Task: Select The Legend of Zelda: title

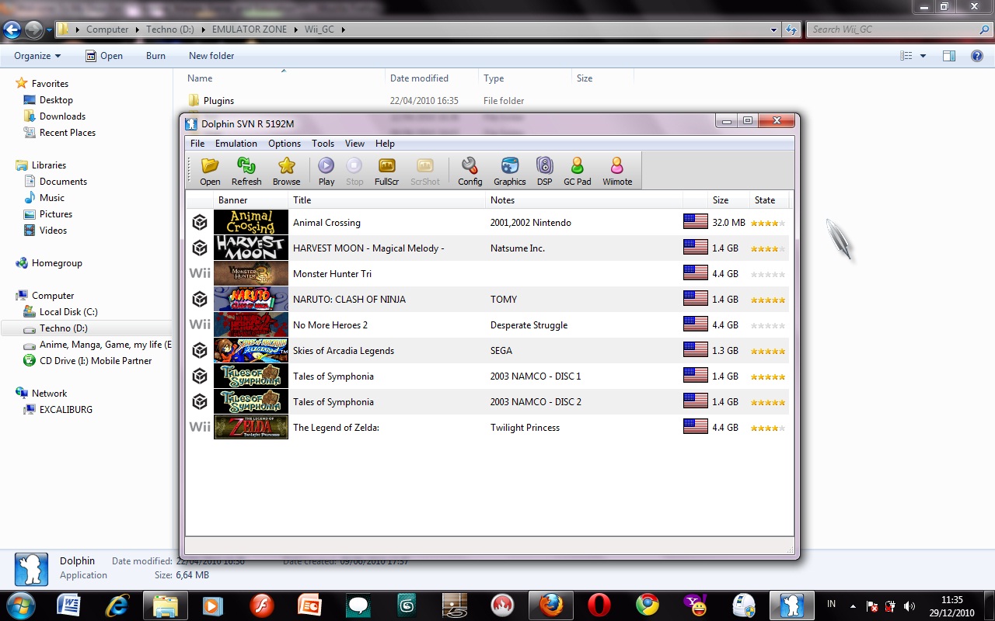Action: pos(336,428)
